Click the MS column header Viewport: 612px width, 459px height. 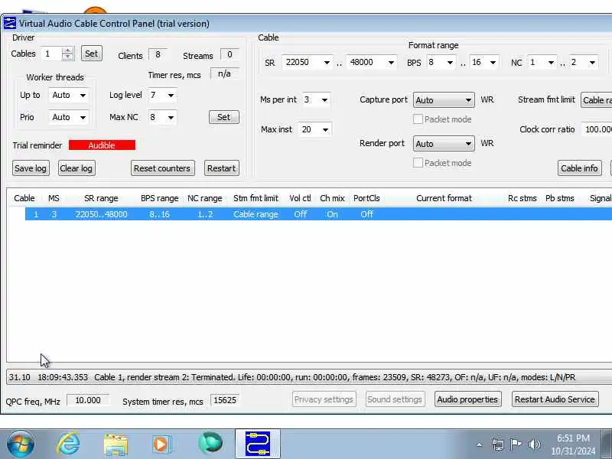54,198
